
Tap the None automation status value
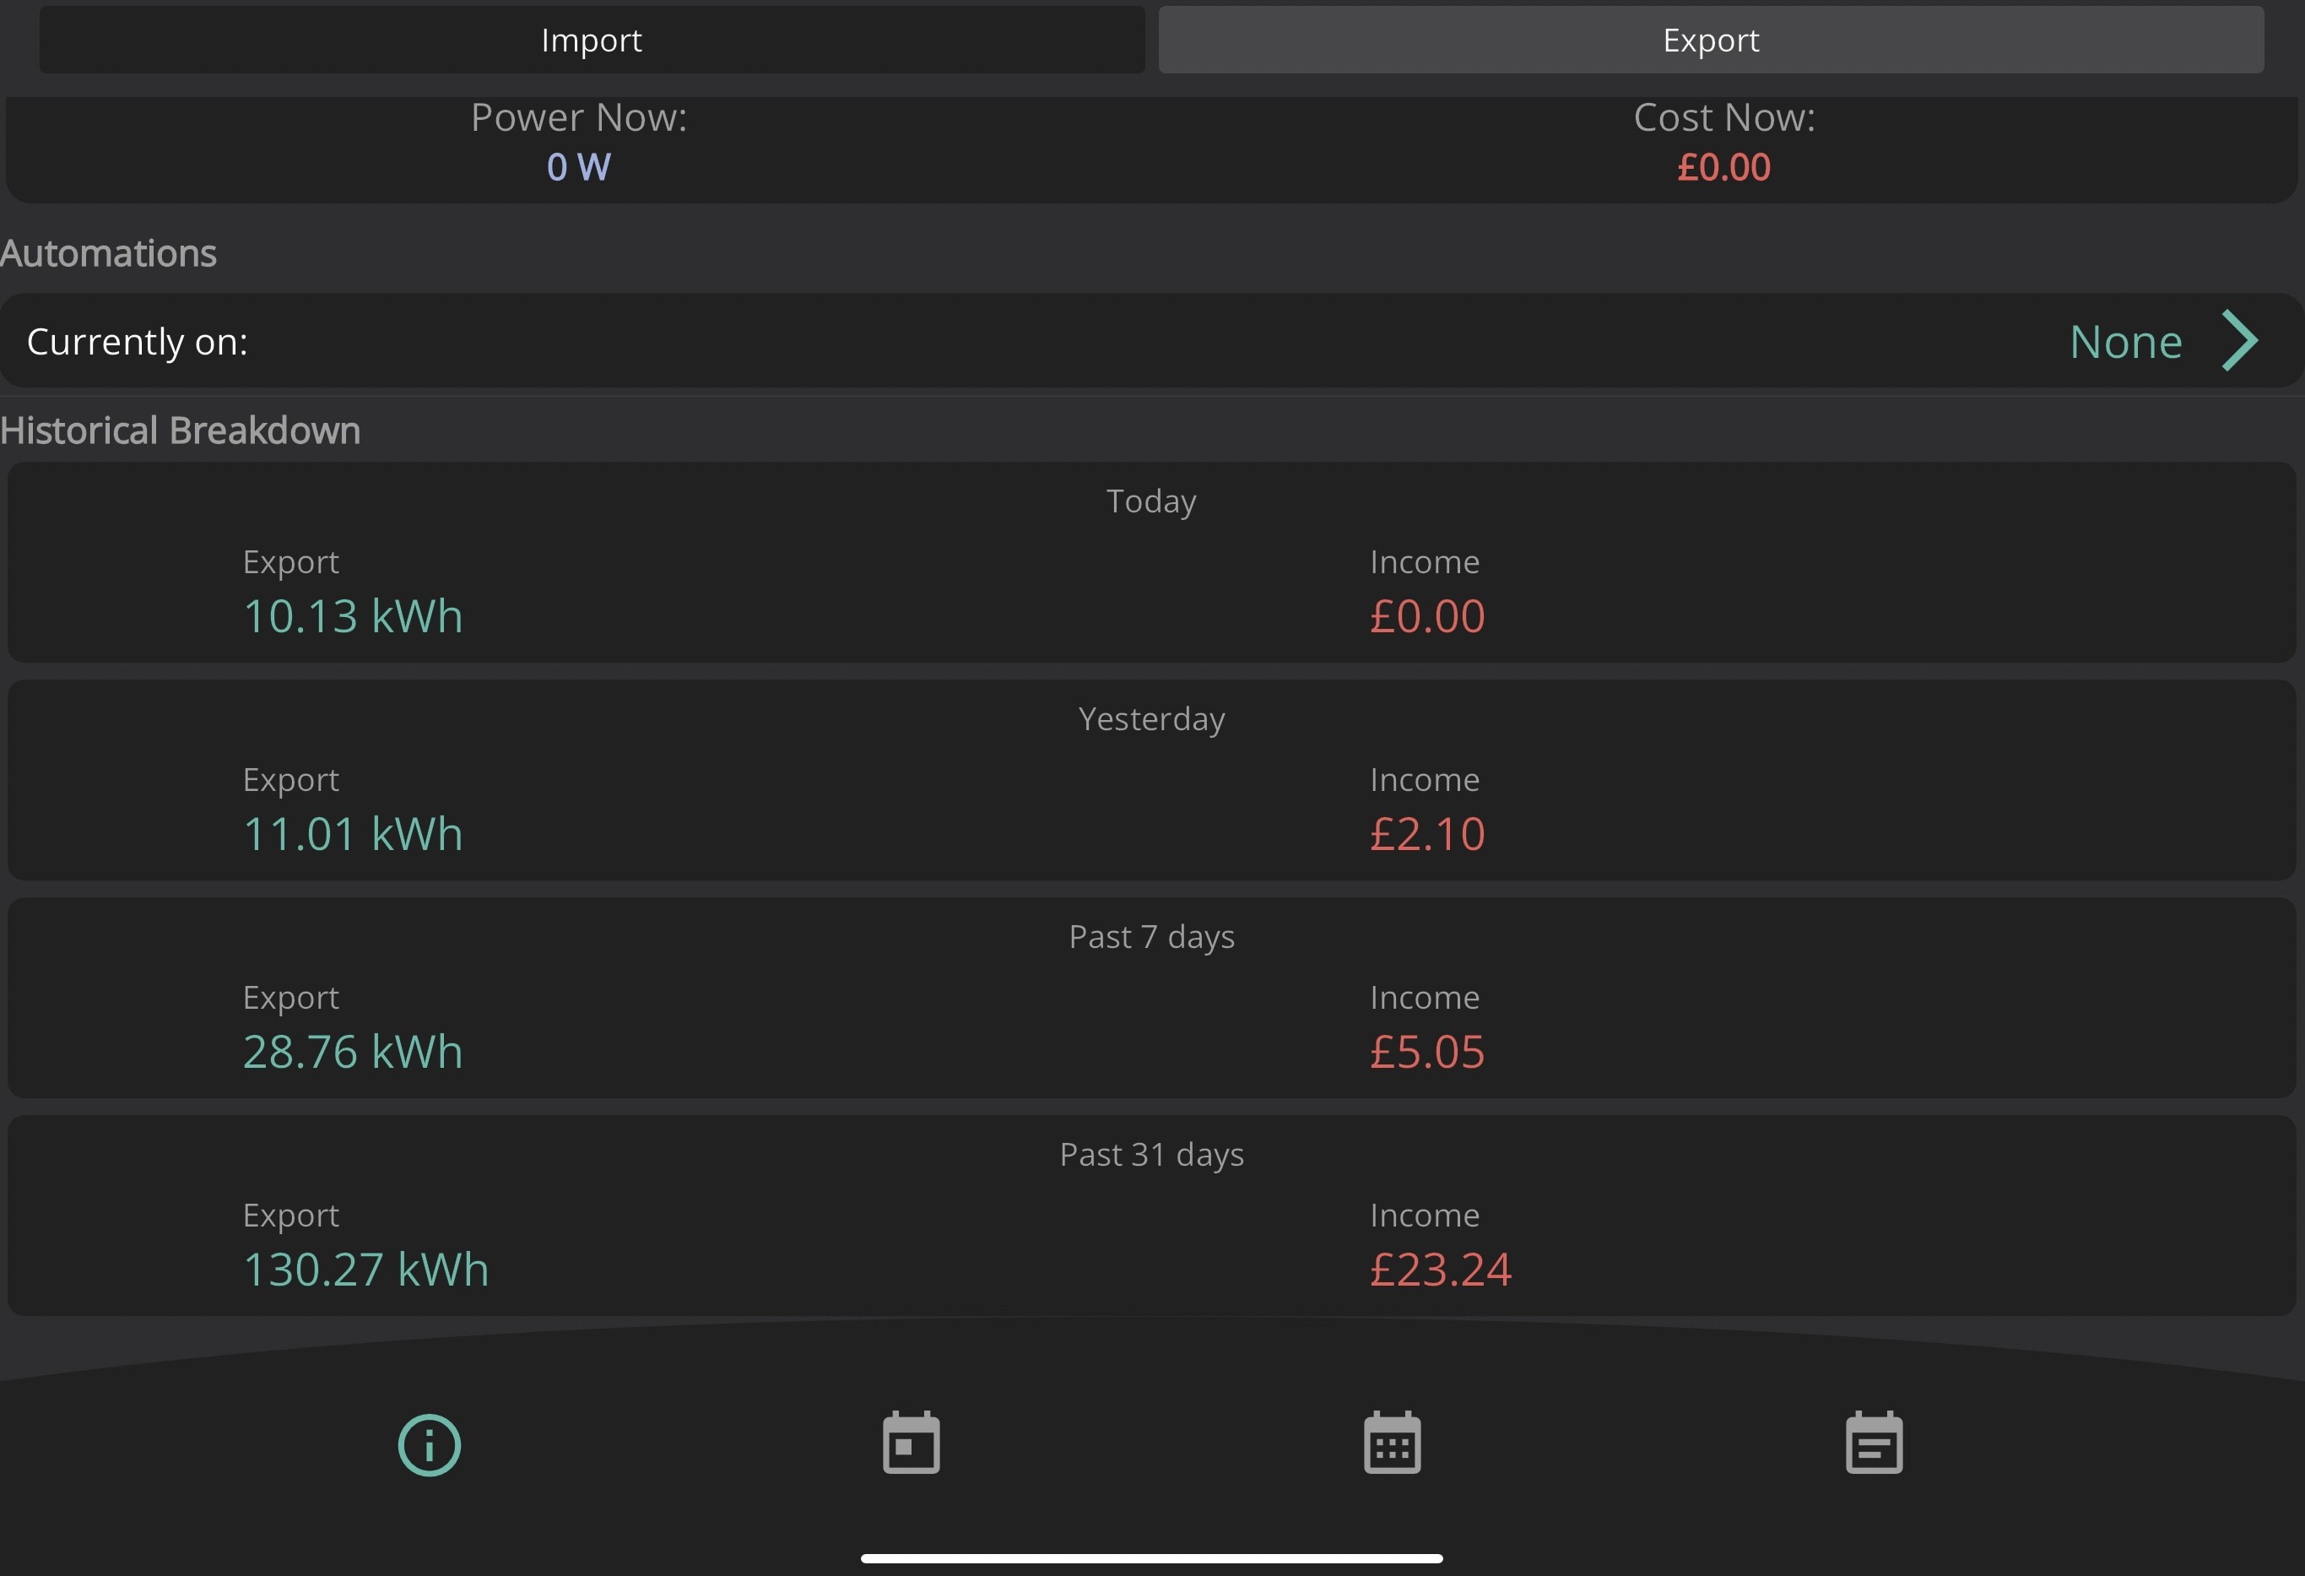click(x=2125, y=342)
